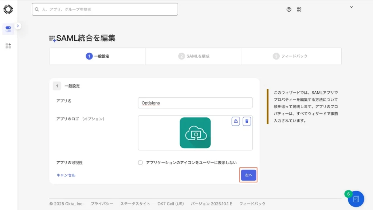Open the help question mark icon
Viewport: 373px width, 210px height.
289,9
